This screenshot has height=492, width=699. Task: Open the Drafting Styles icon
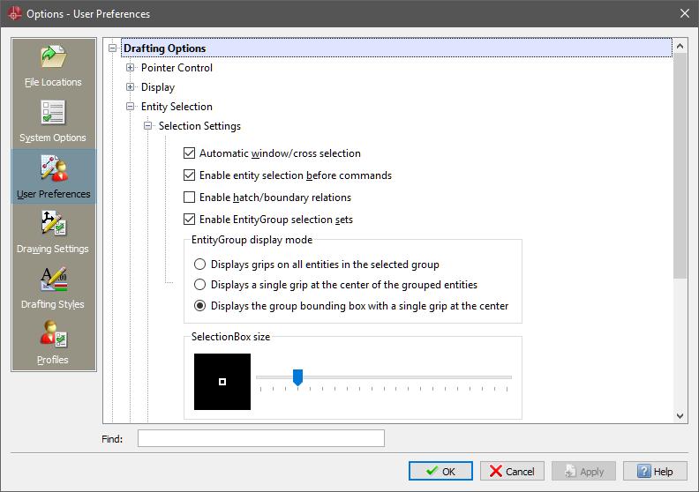click(53, 287)
